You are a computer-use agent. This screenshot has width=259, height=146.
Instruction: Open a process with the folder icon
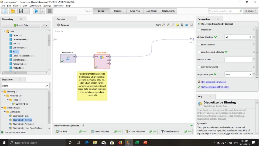pyautogui.click(x=13, y=11)
